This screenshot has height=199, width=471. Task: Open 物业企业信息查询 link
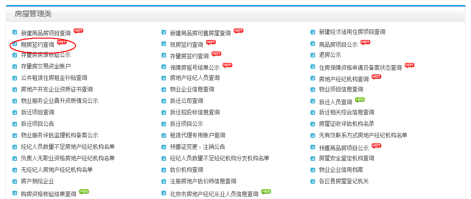point(192,89)
